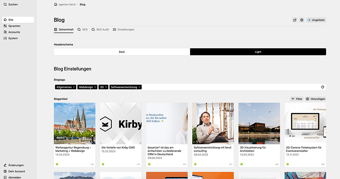Toggle status dot of 2G-Corona-Ticketsystem article
This screenshot has width=340, height=179.
pyautogui.click(x=287, y=164)
